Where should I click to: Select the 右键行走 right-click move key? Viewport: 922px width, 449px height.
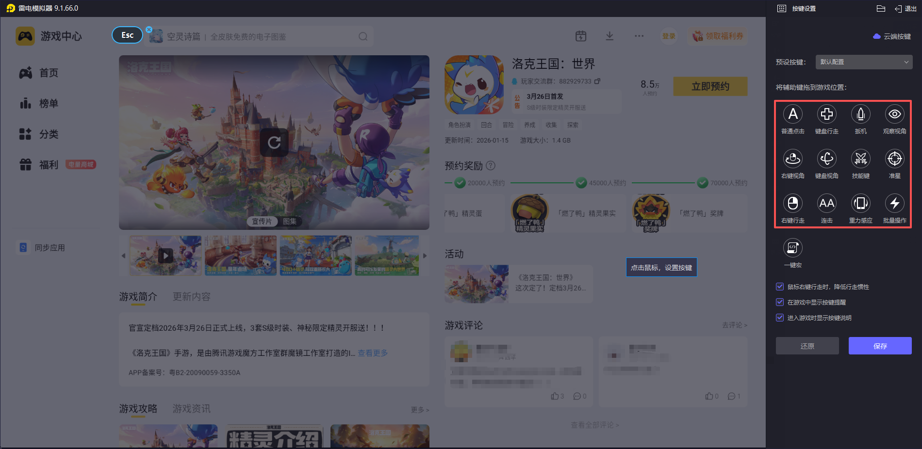793,203
